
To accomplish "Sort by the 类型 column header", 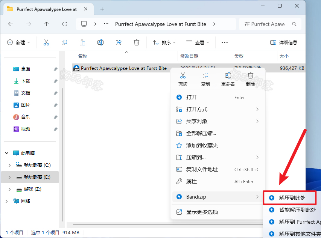I will (x=239, y=56).
